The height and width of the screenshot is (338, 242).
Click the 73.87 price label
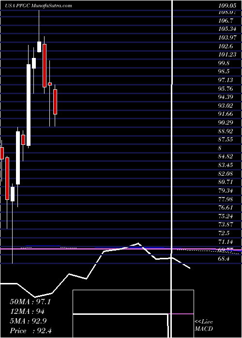click(227, 225)
